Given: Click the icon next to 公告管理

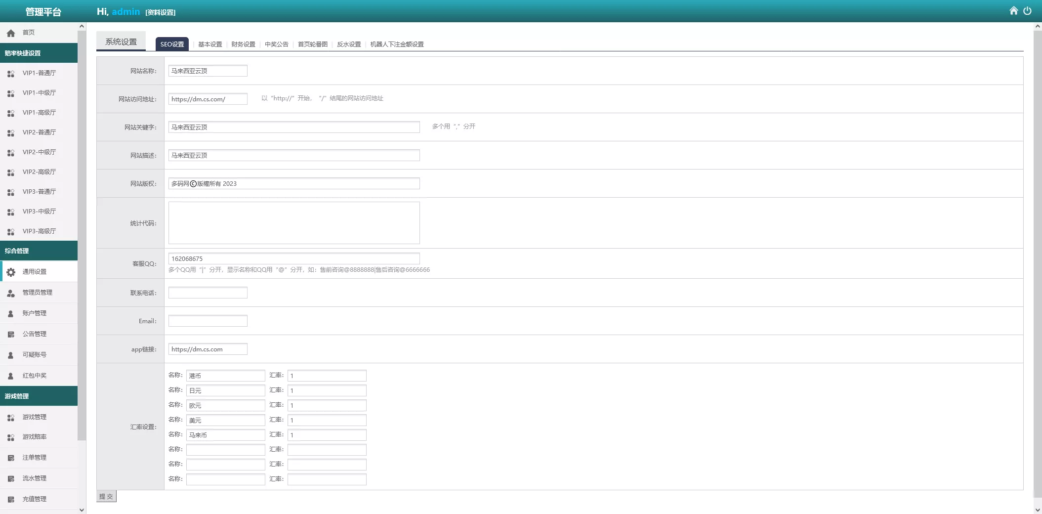Looking at the screenshot, I should (x=11, y=335).
